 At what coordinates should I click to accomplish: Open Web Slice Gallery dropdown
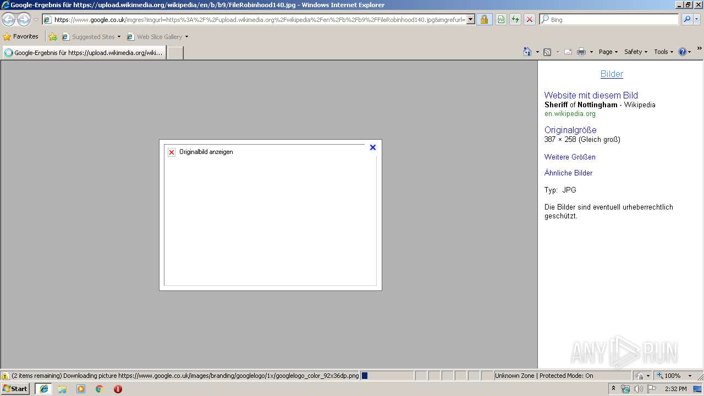[x=158, y=37]
